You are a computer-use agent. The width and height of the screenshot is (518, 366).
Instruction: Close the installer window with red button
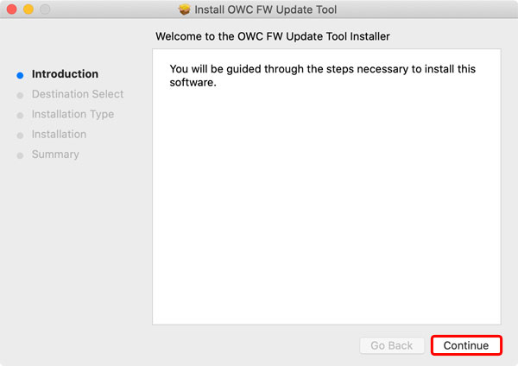[11, 10]
